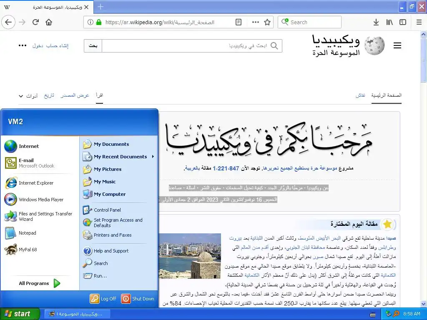
Task: Open Wikipedia user three-dot menu
Action: click(x=23, y=45)
